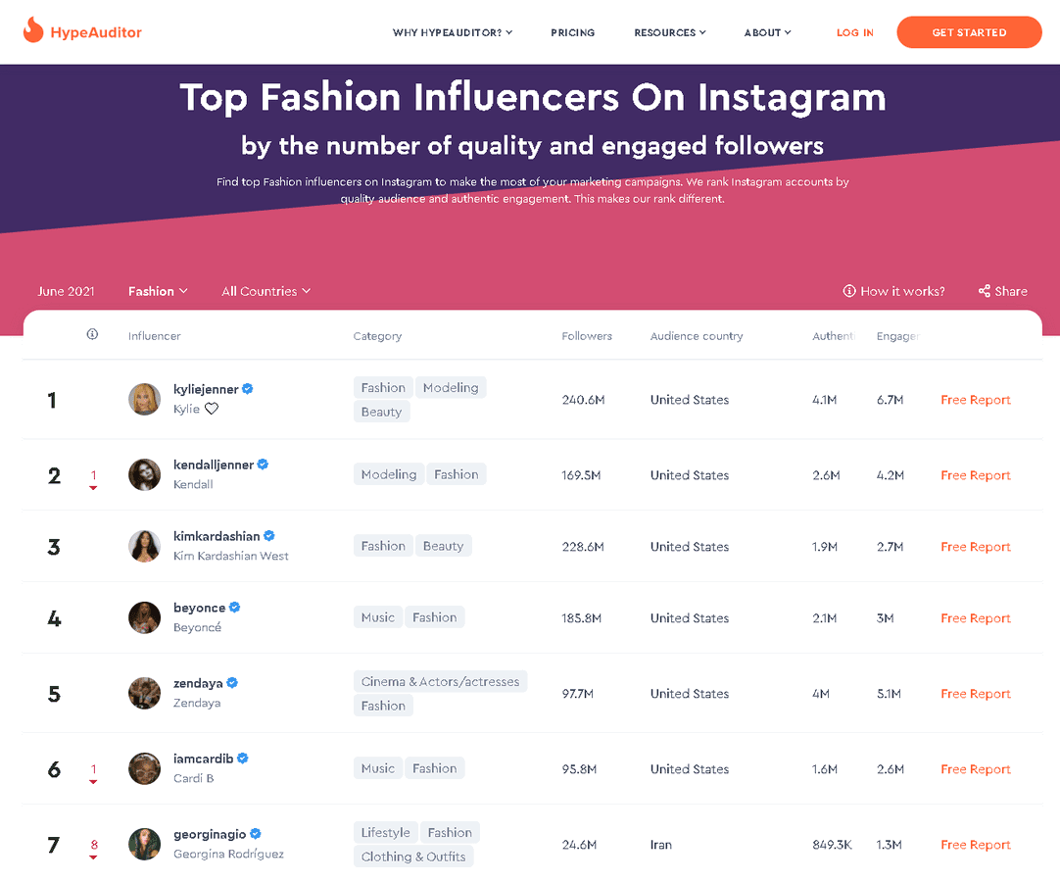Select the Pricing menu item

click(572, 32)
